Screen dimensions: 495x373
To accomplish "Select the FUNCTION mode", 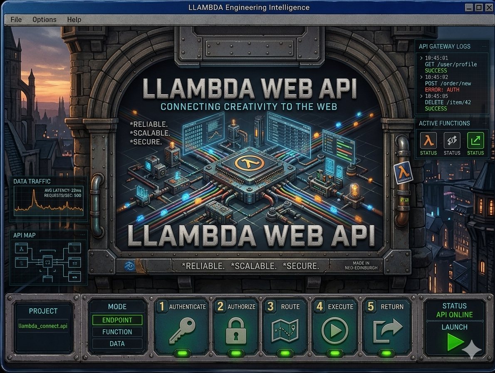I will coord(117,332).
